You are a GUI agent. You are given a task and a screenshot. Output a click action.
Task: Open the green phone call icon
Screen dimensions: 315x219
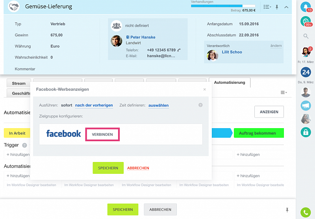pos(306,212)
